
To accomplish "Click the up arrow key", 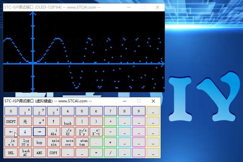I will pyautogui.click(x=53, y=121).
